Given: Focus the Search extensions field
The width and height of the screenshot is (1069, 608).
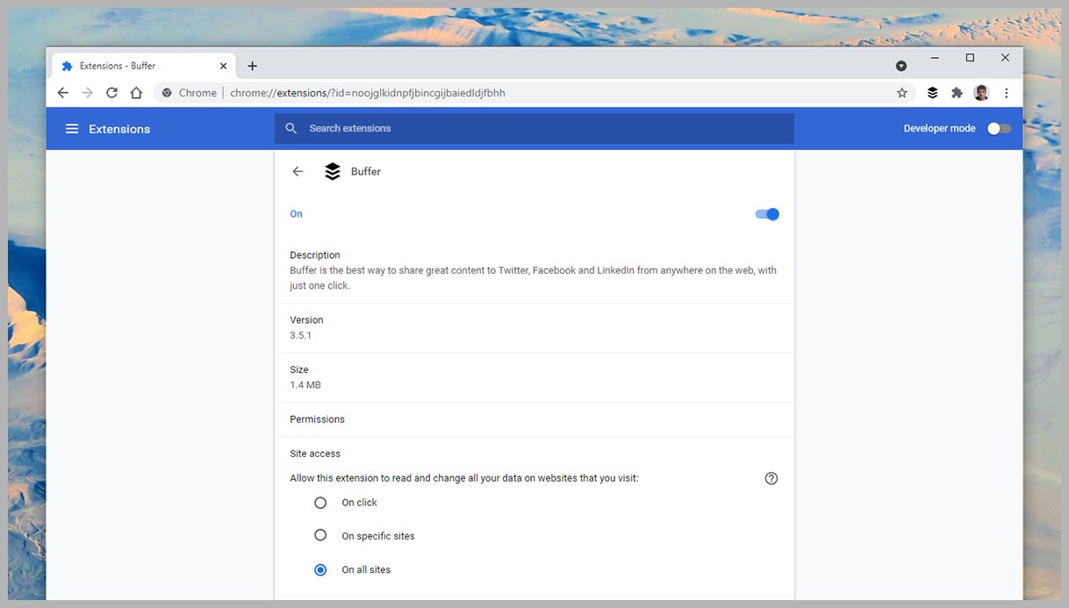Looking at the screenshot, I should pos(534,128).
